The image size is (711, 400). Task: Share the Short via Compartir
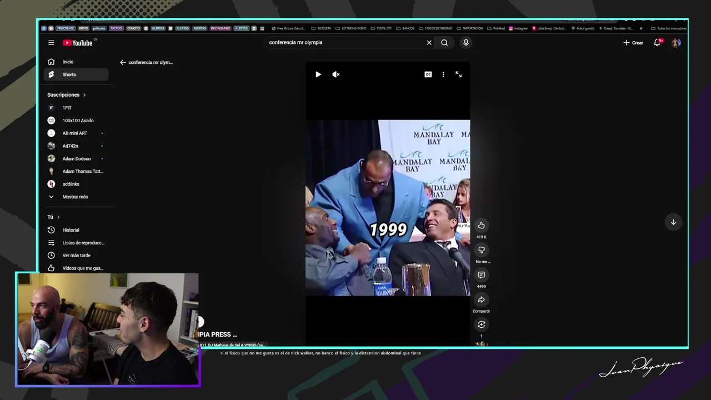coord(482,300)
